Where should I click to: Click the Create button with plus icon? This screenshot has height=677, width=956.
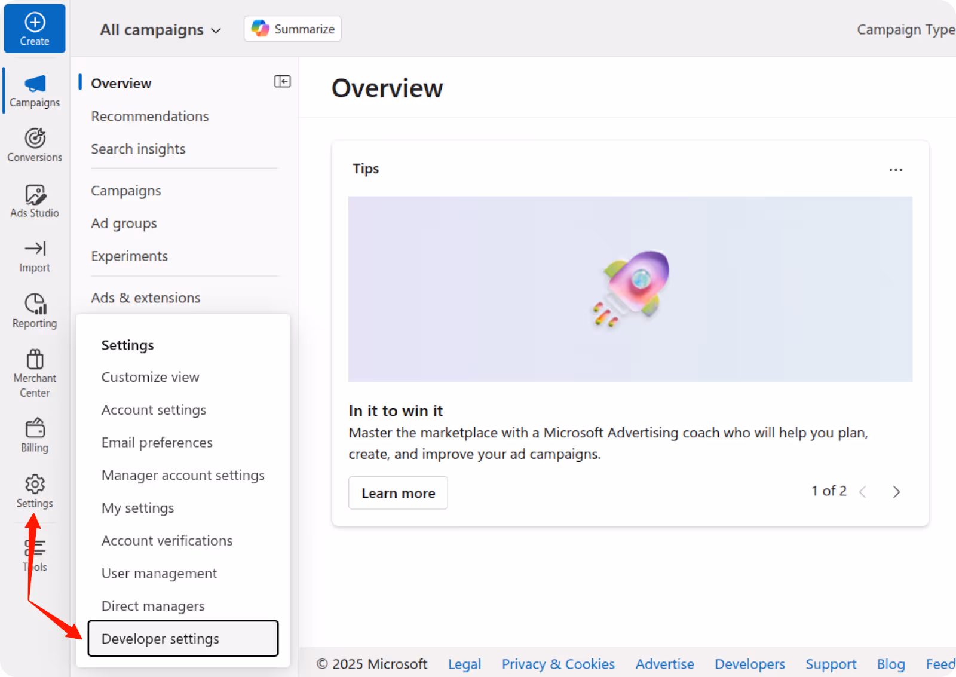pos(34,28)
